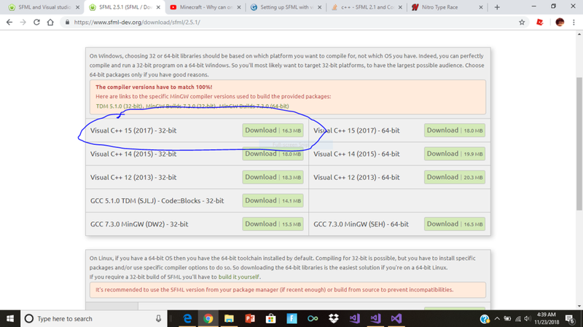Open the Roblox extension icon
This screenshot has height=327, width=583.
(540, 23)
